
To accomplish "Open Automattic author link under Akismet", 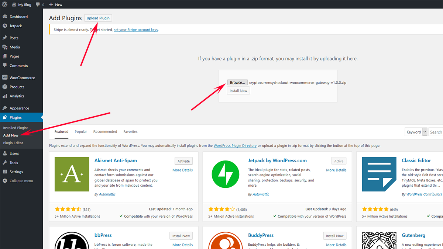I will [107, 194].
